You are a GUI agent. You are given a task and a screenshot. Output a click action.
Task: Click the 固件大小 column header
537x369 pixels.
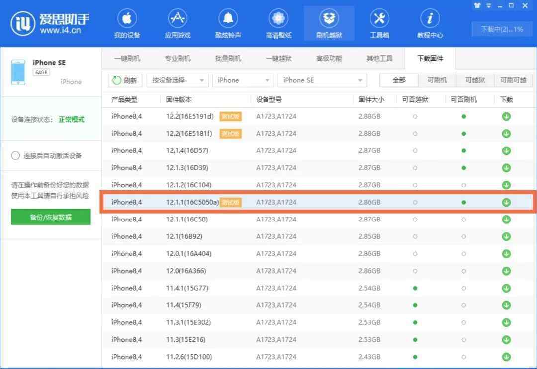click(371, 99)
